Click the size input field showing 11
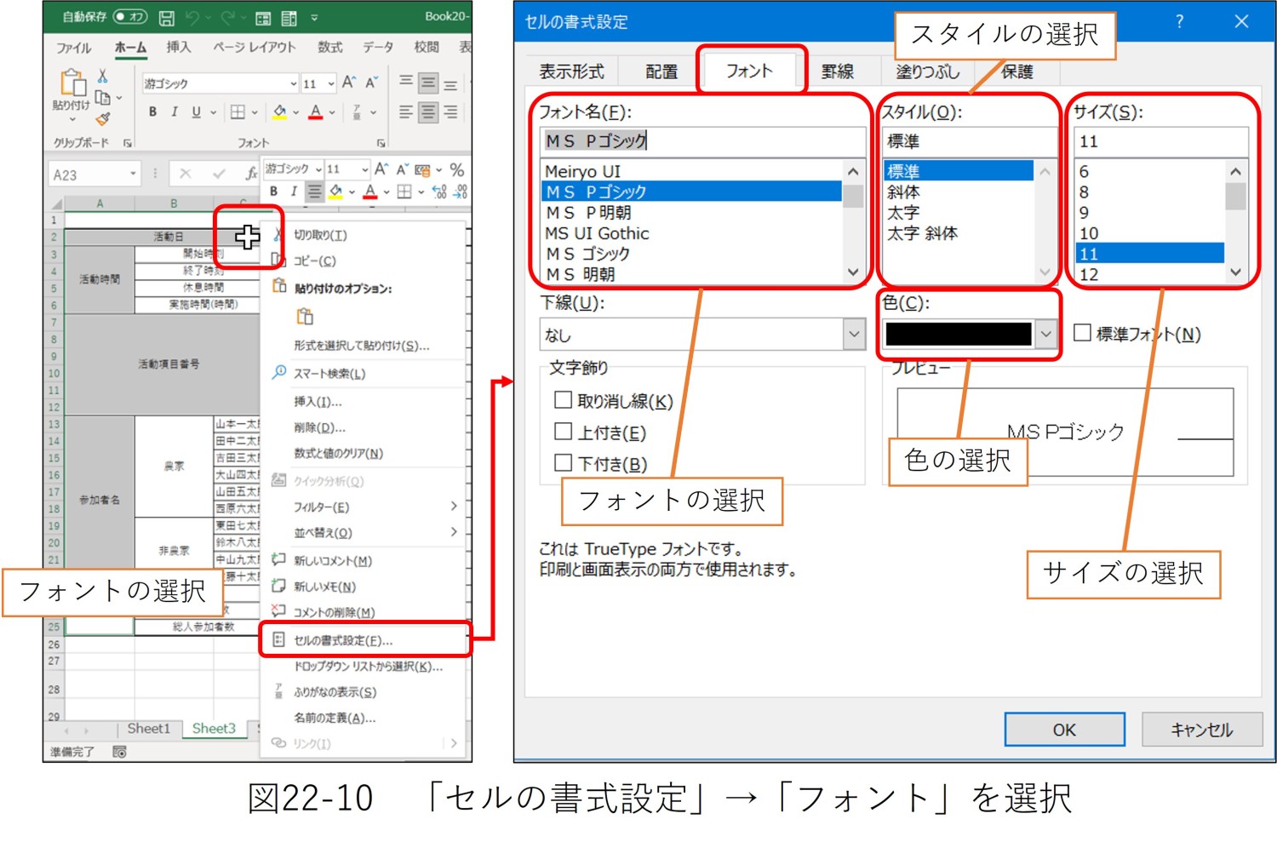The width and height of the screenshot is (1277, 842). [1161, 141]
